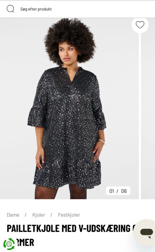This screenshot has height=252, width=155.
Task: Open the chat support bubble
Action: (146, 232)
